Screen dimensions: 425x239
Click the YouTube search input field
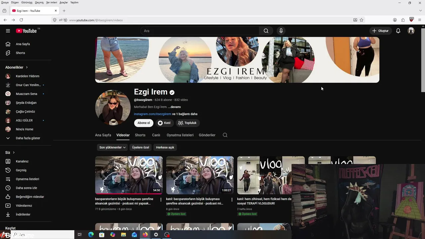click(200, 31)
